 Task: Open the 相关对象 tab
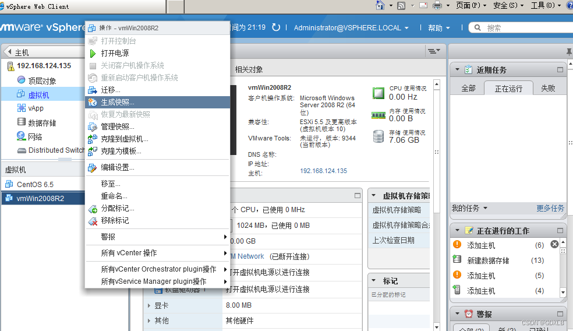click(249, 69)
